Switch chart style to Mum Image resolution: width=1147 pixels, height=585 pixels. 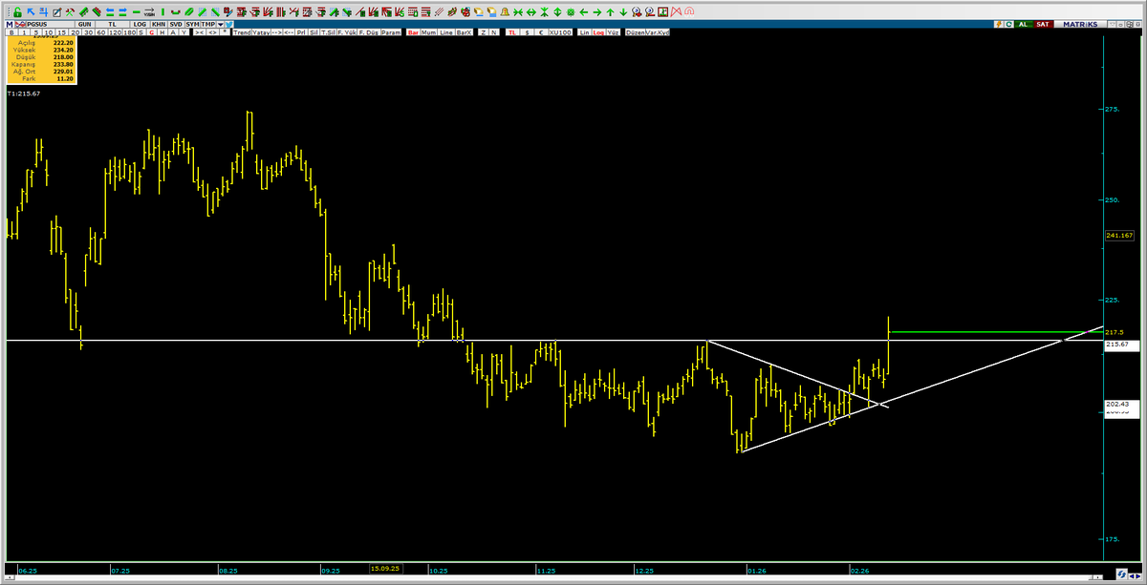[x=429, y=31]
